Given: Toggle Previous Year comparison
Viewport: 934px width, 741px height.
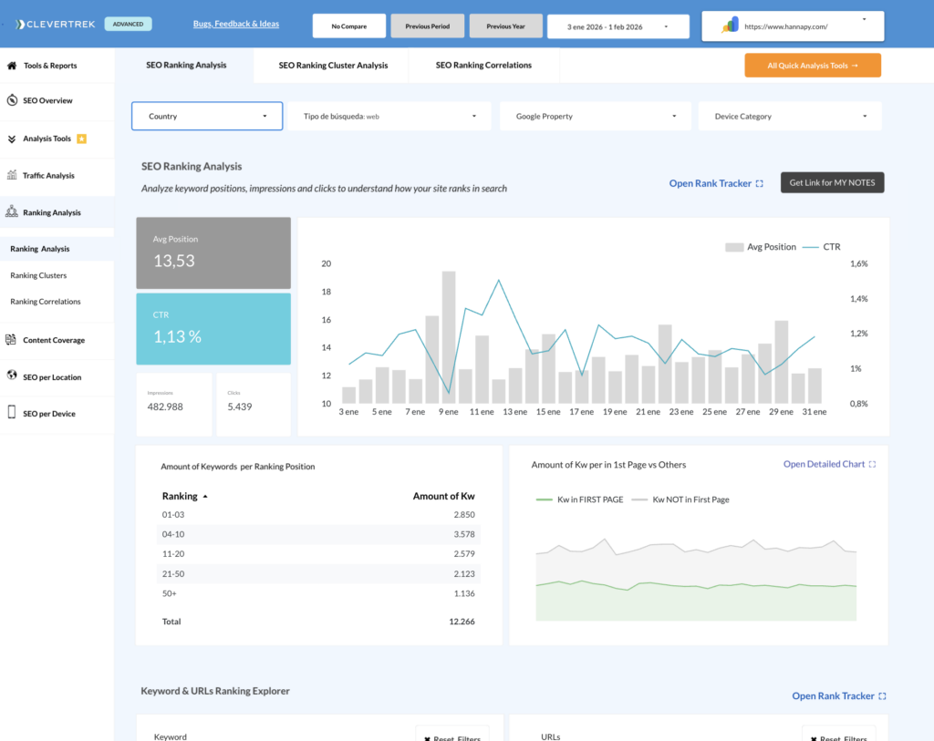Looking at the screenshot, I should pos(505,26).
